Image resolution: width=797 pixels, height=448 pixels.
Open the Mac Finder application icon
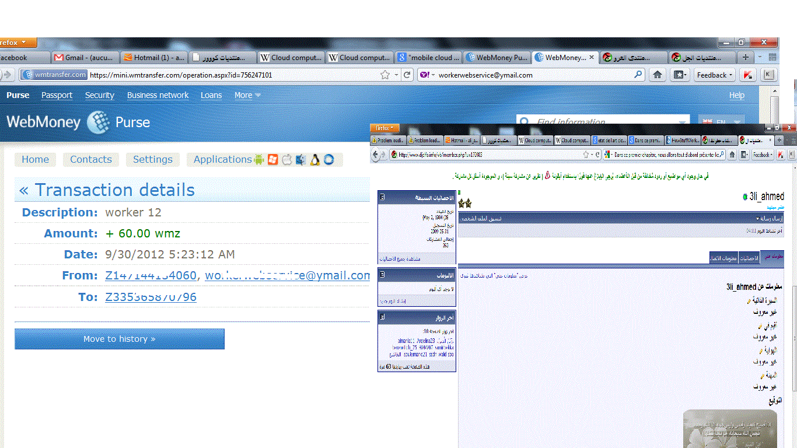coord(301,159)
